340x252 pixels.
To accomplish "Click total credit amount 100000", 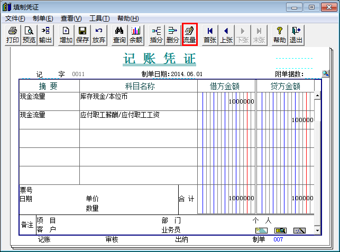I will tap(302, 198).
